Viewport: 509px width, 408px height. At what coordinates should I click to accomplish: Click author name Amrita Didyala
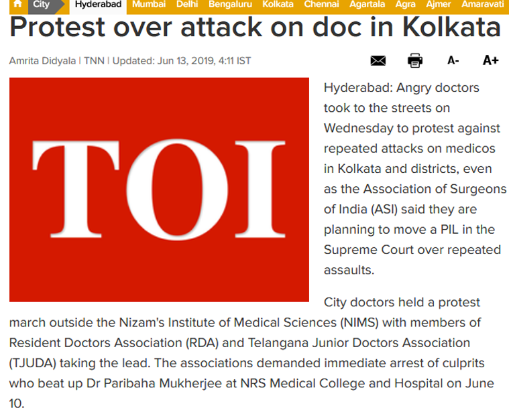tap(42, 60)
